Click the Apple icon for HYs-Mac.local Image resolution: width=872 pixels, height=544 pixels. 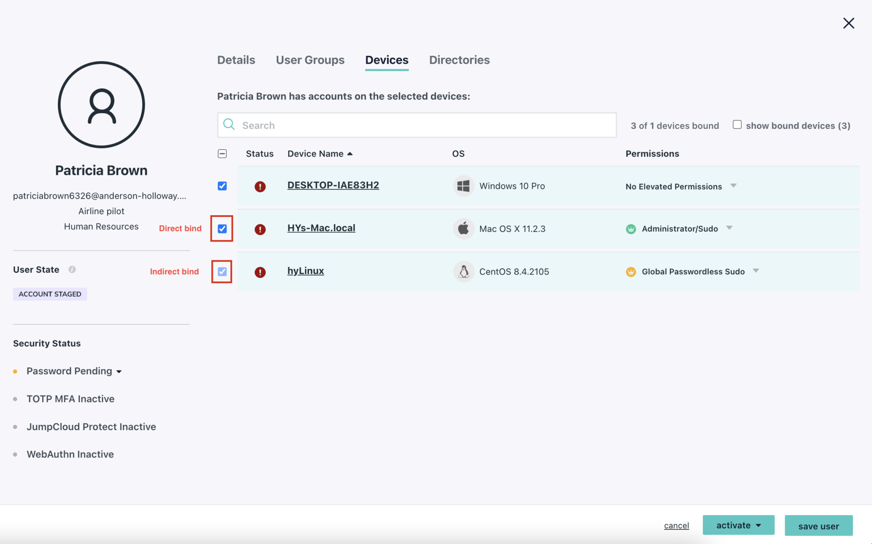coord(464,228)
